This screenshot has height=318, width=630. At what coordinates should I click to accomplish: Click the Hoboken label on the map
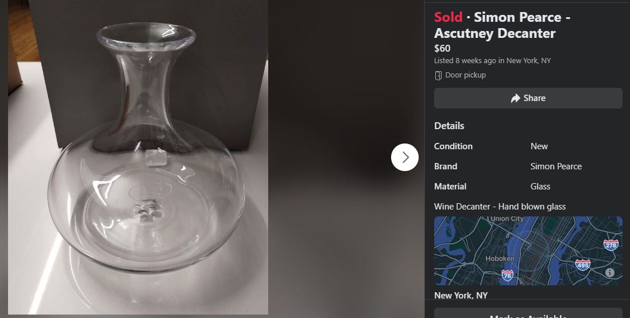coord(500,259)
